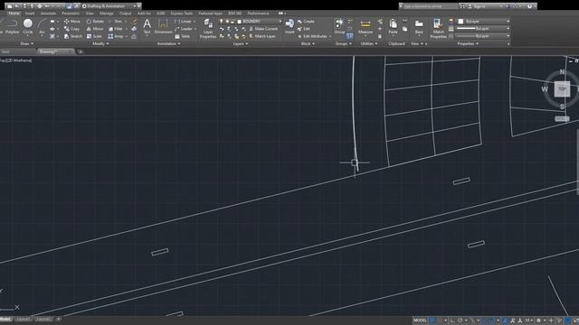Select the Dimension tool
579x325 pixels.
163,26
